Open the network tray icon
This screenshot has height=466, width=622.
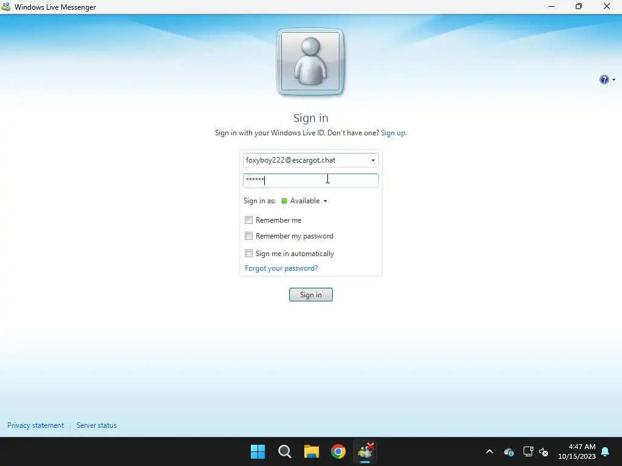tap(528, 451)
